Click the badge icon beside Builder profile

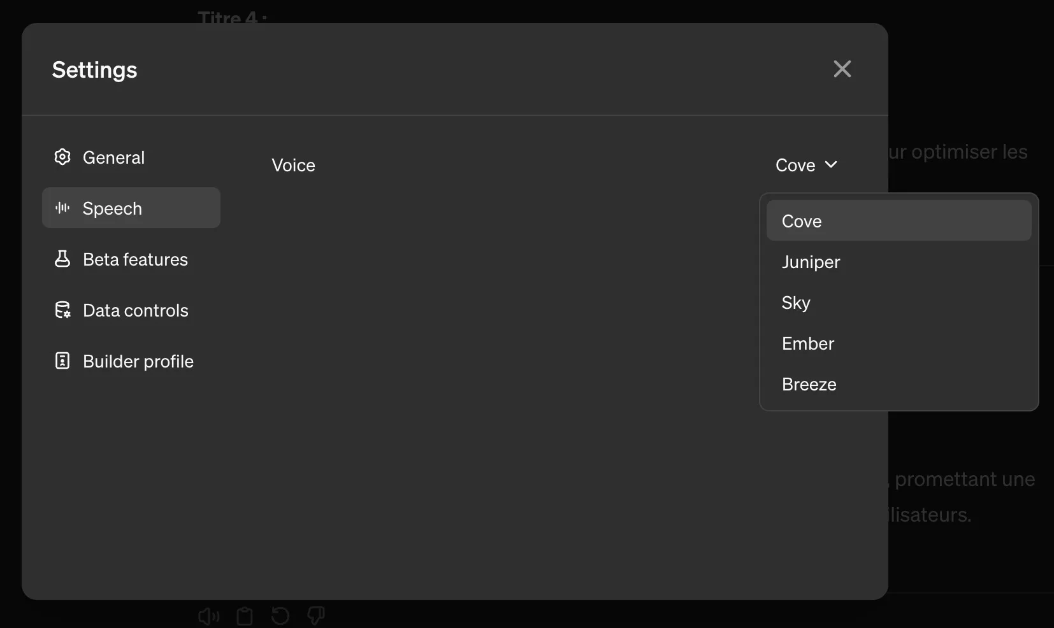[62, 361]
